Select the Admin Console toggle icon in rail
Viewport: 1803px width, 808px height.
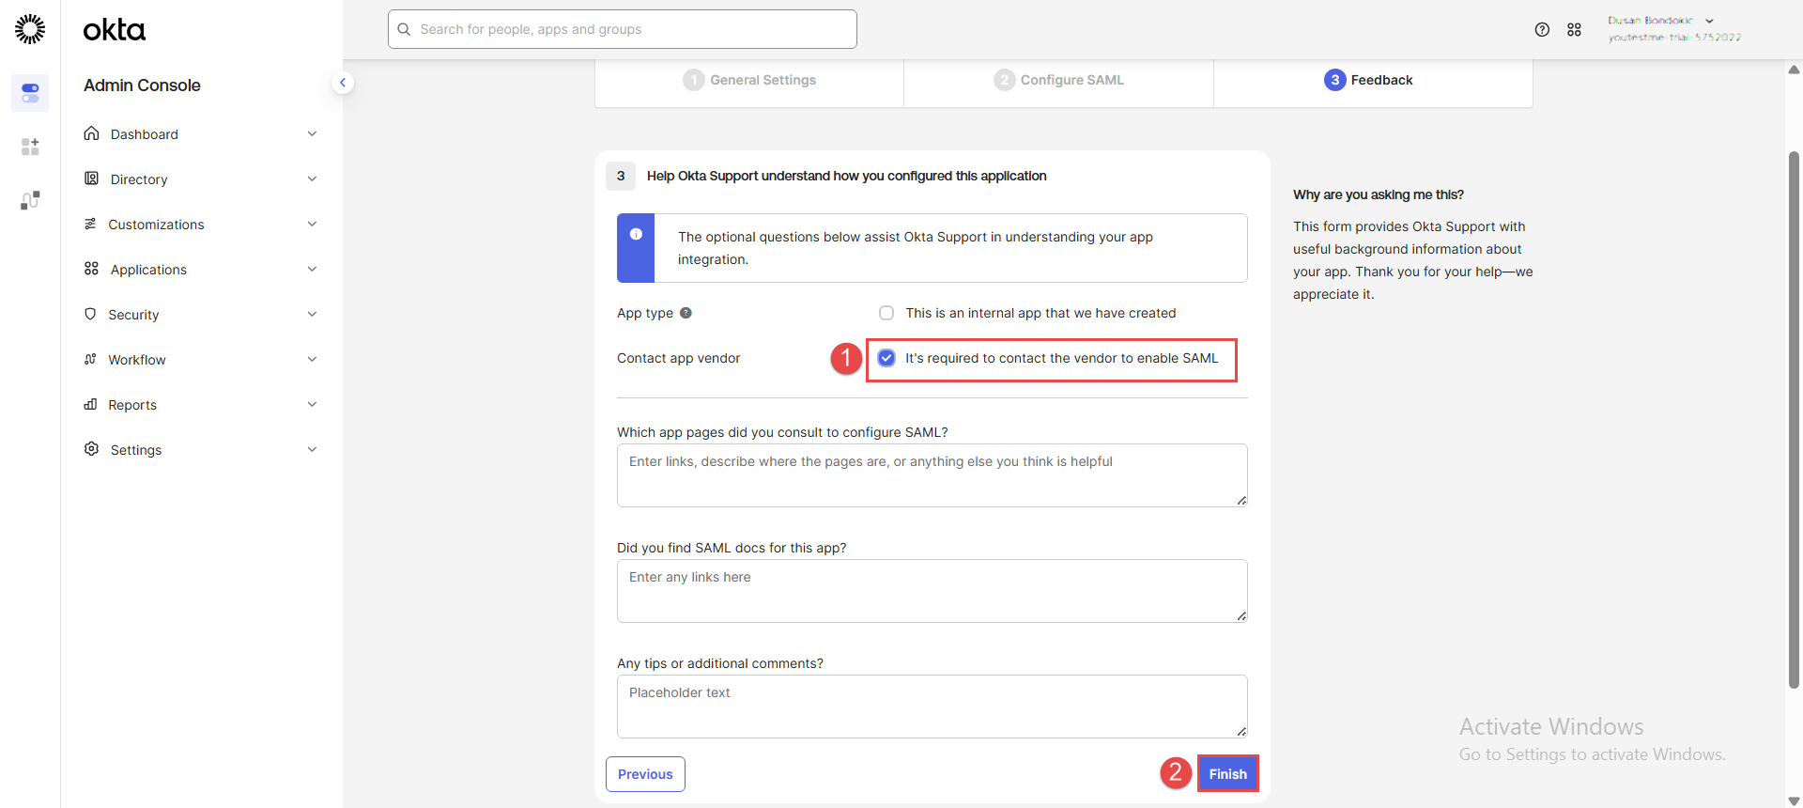(x=30, y=93)
